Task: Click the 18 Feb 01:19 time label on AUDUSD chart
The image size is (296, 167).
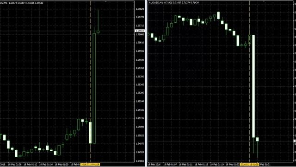Action: tap(217, 165)
